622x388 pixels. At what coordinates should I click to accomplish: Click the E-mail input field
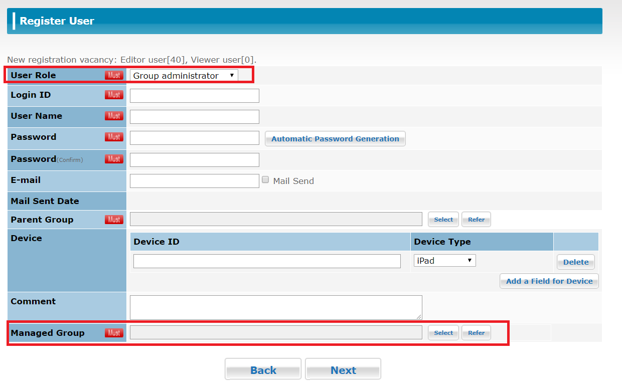coord(194,181)
